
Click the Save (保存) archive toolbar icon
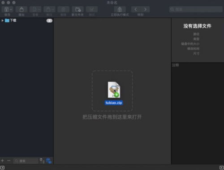7,9
